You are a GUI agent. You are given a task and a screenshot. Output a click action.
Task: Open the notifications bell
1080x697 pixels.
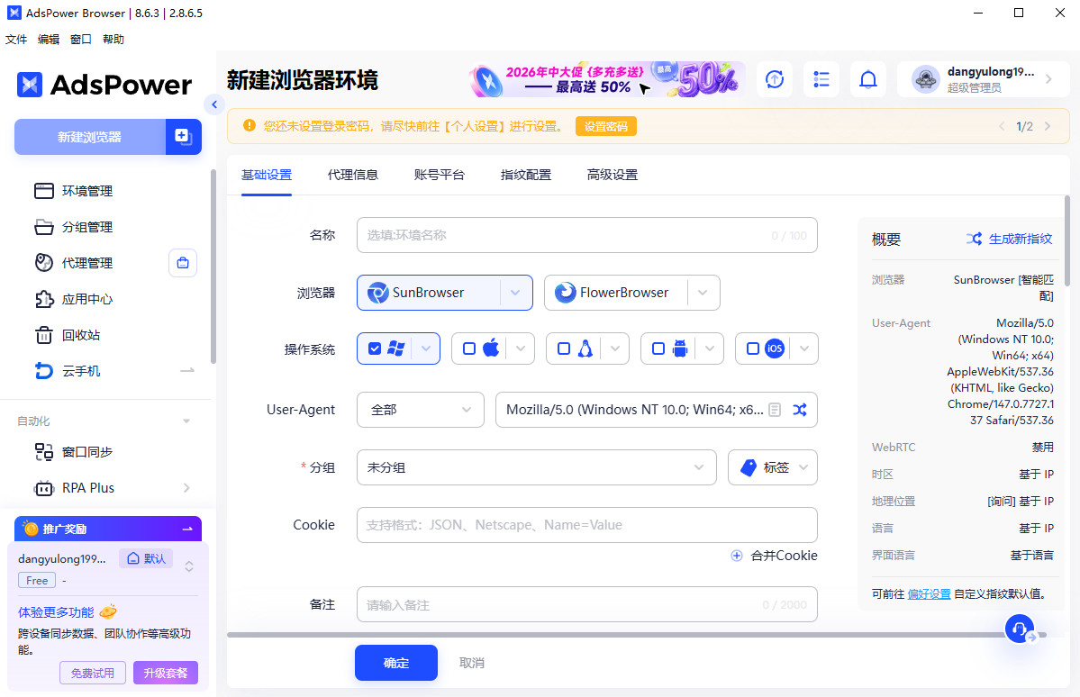coord(867,79)
